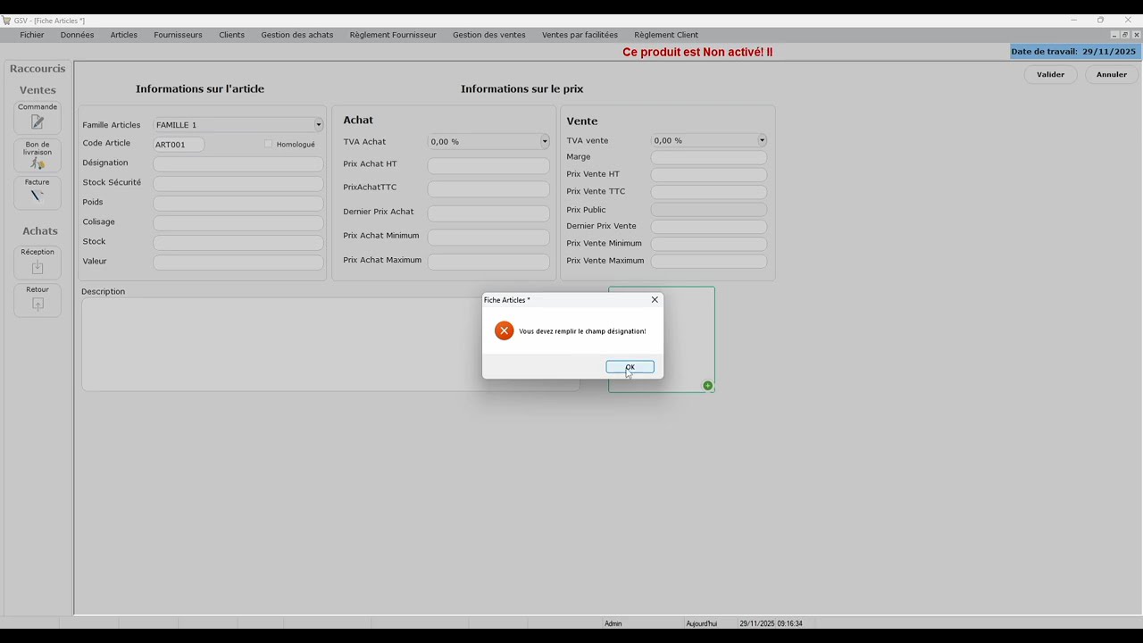Click the Prix Vente HT field
1143x643 pixels.
point(709,174)
